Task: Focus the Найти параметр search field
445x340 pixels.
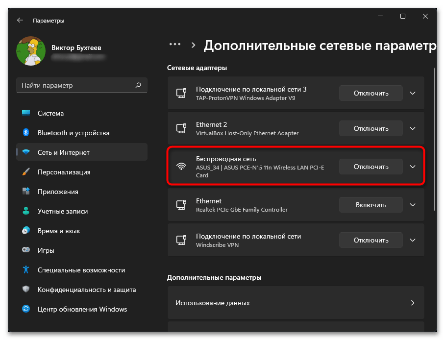Action: coord(82,85)
